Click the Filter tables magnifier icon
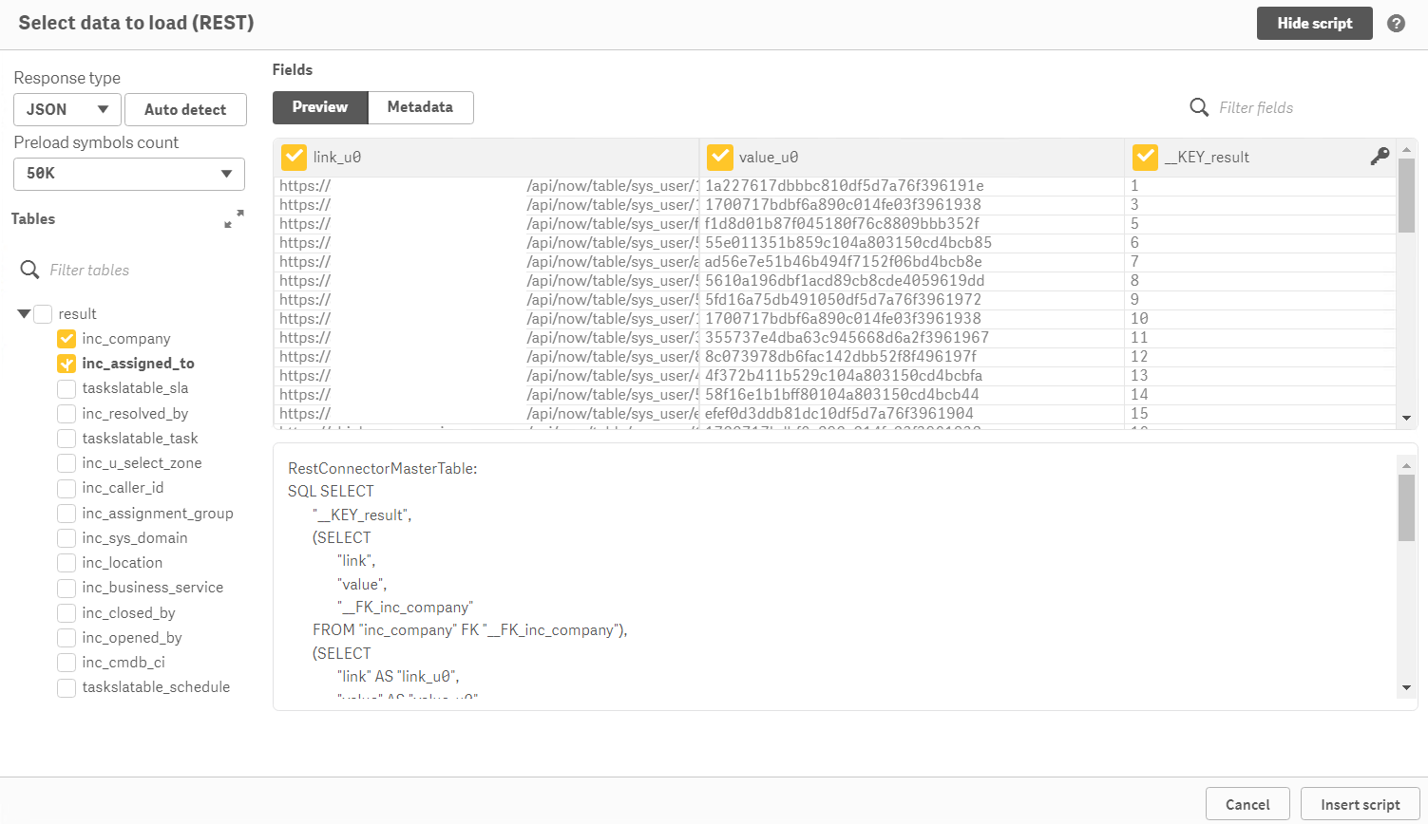The height and width of the screenshot is (824, 1428). pos(30,271)
